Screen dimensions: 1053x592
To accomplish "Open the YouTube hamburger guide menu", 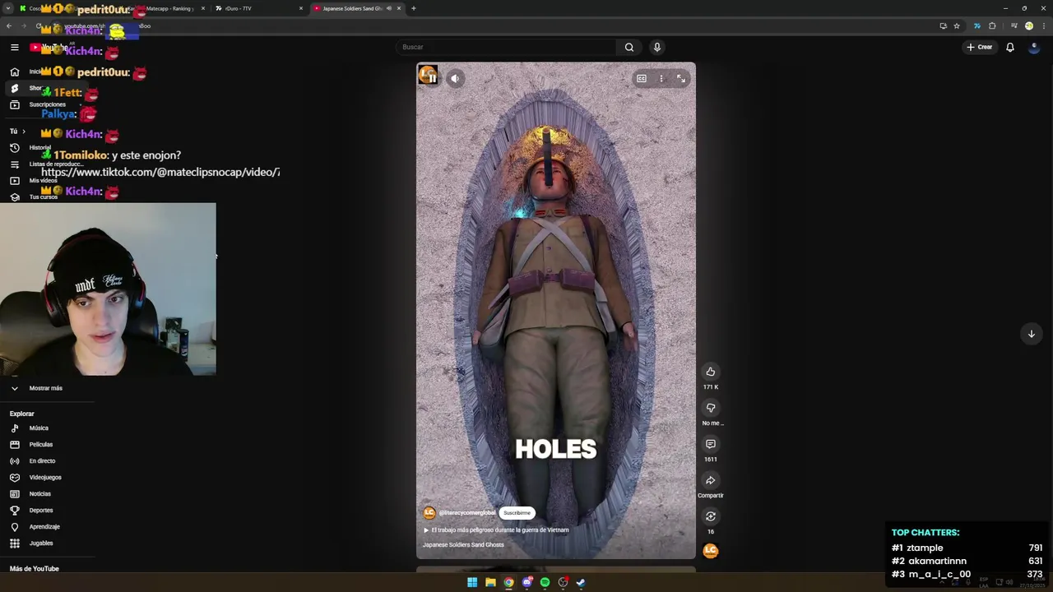I will (x=15, y=47).
